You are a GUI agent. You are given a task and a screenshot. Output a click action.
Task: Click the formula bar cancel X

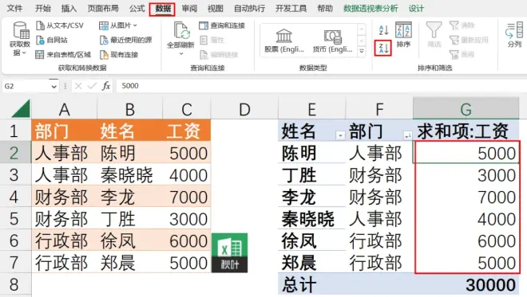pos(78,86)
